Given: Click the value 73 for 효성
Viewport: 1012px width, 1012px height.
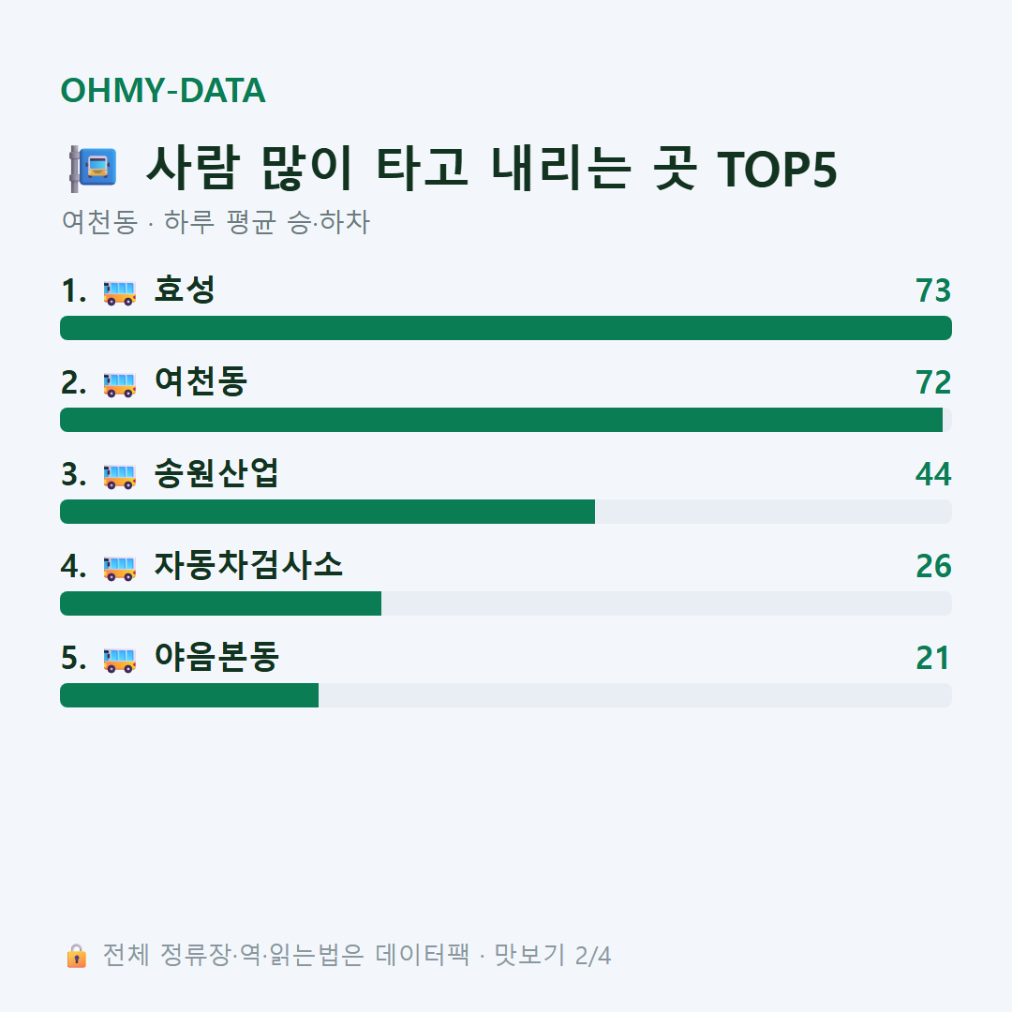Looking at the screenshot, I should coord(933,290).
